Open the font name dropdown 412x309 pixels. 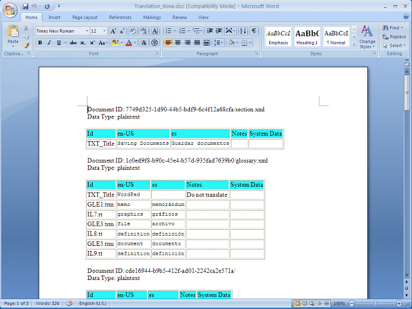(87, 32)
